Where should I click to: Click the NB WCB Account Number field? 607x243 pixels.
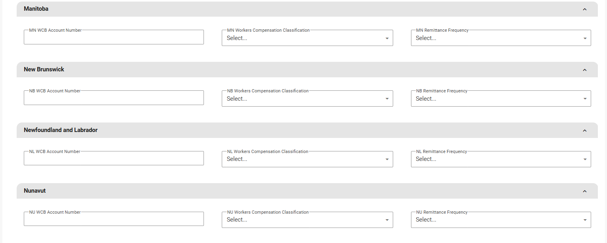[114, 98]
